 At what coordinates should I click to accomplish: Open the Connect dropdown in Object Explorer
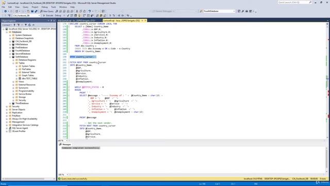point(7,25)
